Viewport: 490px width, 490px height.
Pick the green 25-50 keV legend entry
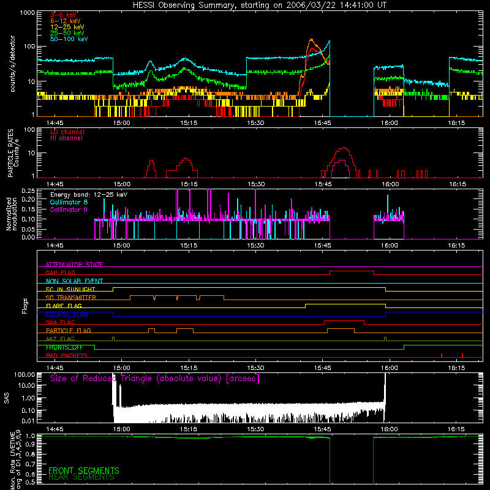click(x=67, y=33)
